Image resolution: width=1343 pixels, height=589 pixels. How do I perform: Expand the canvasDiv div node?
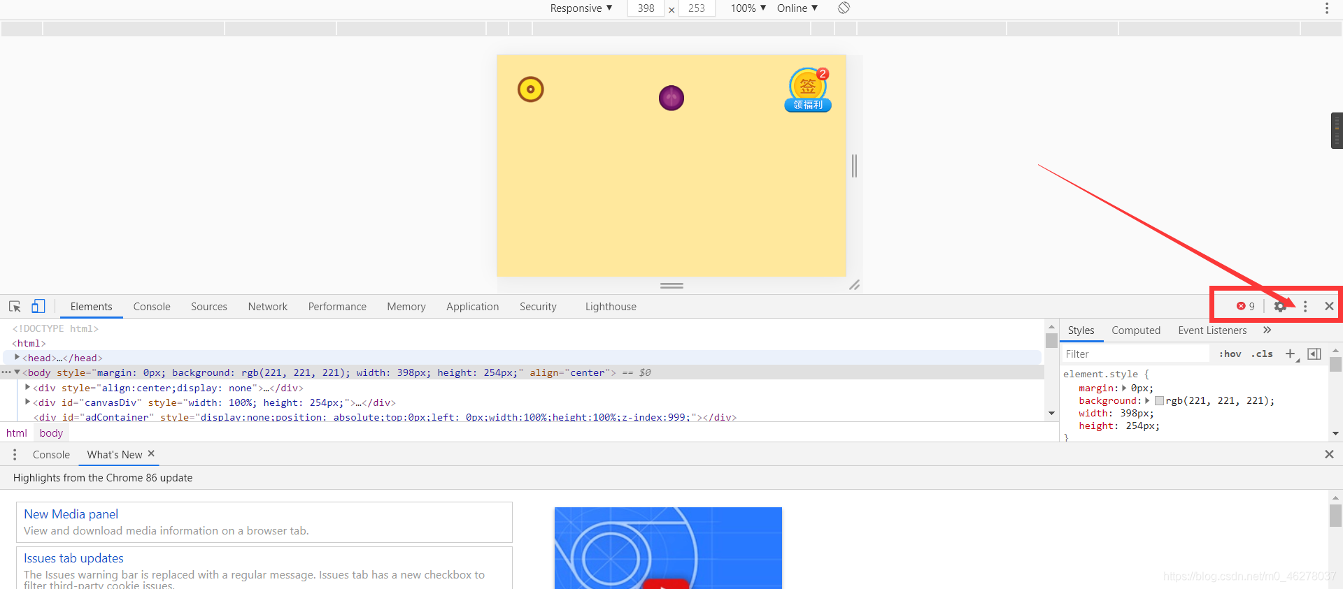[27, 402]
